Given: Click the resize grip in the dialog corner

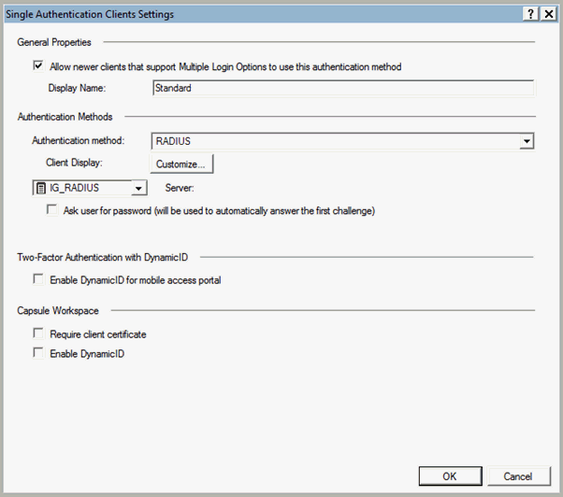Looking at the screenshot, I should pos(556,490).
